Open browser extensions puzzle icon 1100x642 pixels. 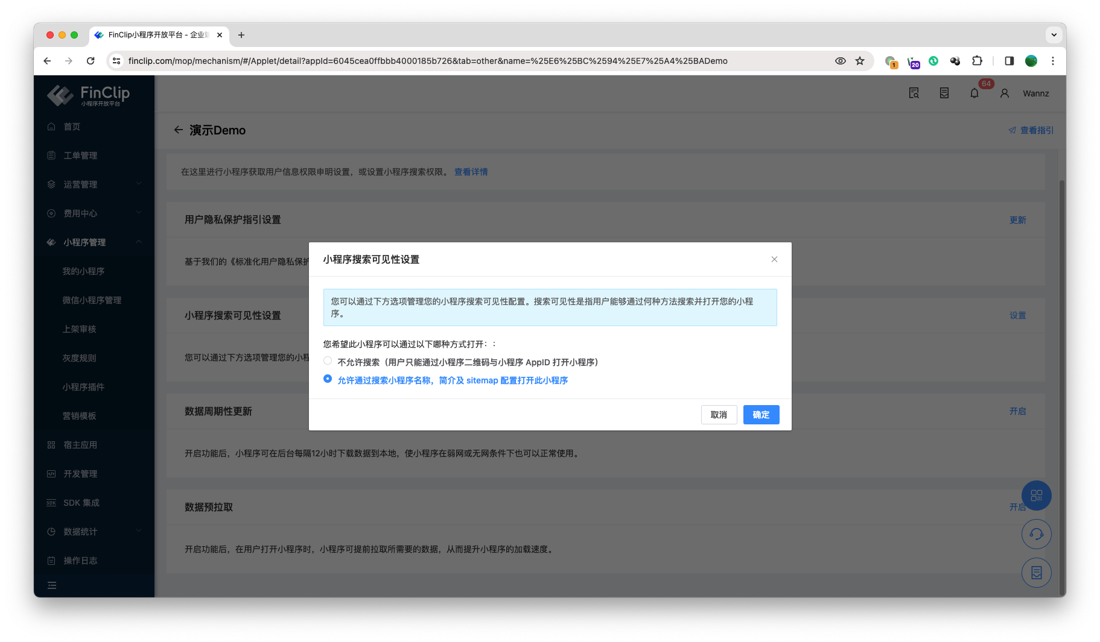(x=977, y=61)
